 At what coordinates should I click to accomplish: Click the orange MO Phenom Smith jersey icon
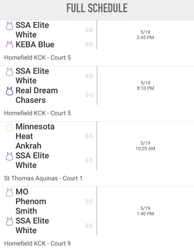pyautogui.click(x=10, y=192)
